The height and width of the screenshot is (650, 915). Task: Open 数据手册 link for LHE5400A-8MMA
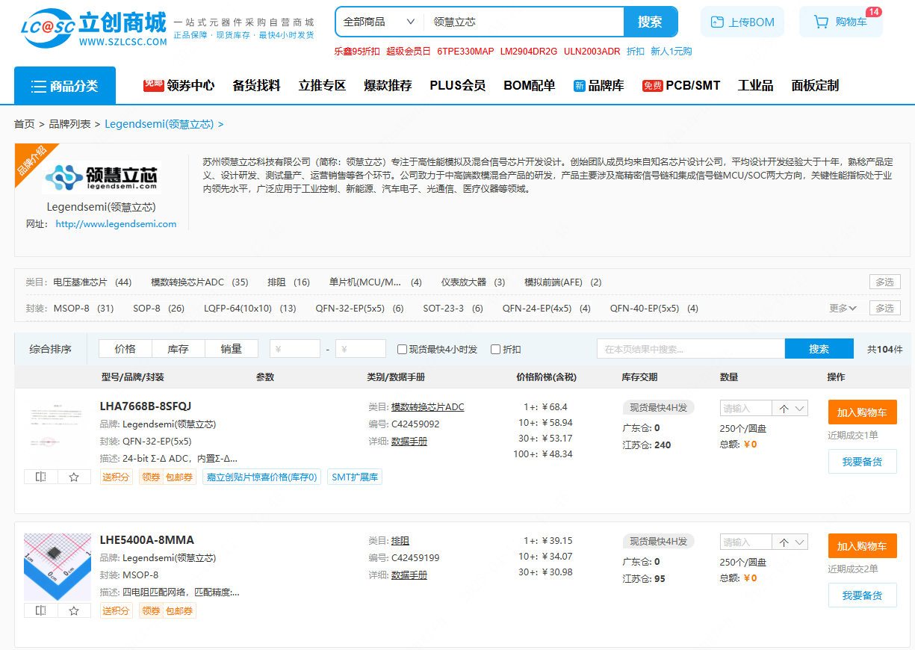point(409,575)
